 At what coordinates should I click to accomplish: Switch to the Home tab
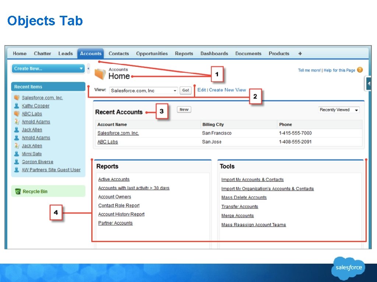(20, 54)
